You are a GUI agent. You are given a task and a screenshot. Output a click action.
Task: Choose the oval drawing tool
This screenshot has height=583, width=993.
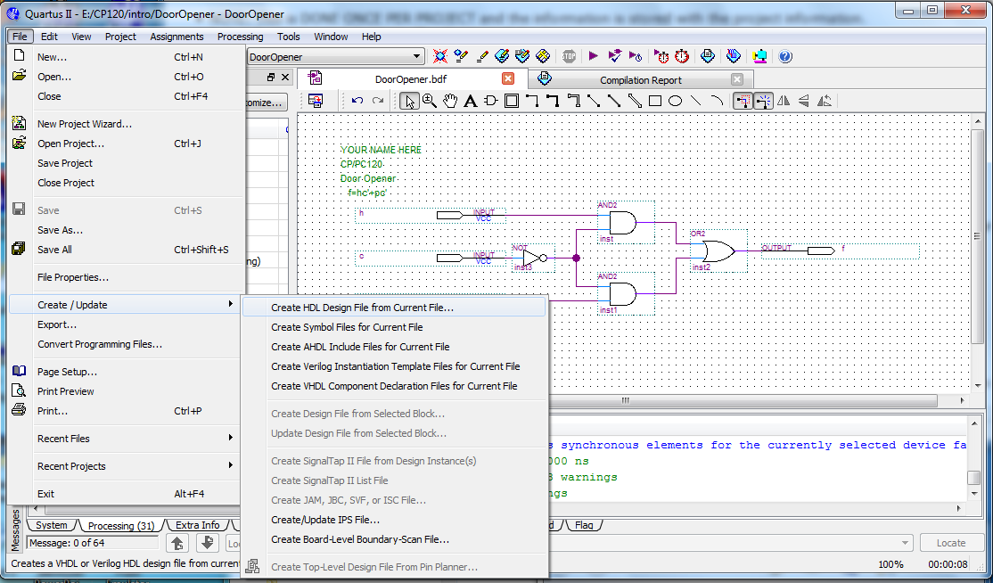(x=676, y=101)
